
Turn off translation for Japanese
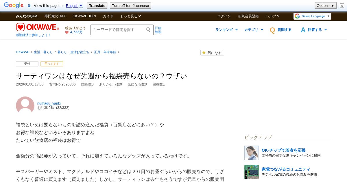pyautogui.click(x=130, y=5)
